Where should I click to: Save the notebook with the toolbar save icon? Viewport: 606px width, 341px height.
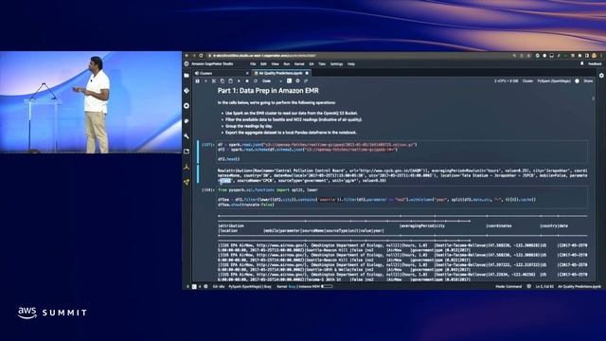coord(198,81)
